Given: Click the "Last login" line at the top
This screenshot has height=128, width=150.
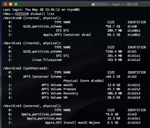Looking at the screenshot, I should tap(41, 10).
